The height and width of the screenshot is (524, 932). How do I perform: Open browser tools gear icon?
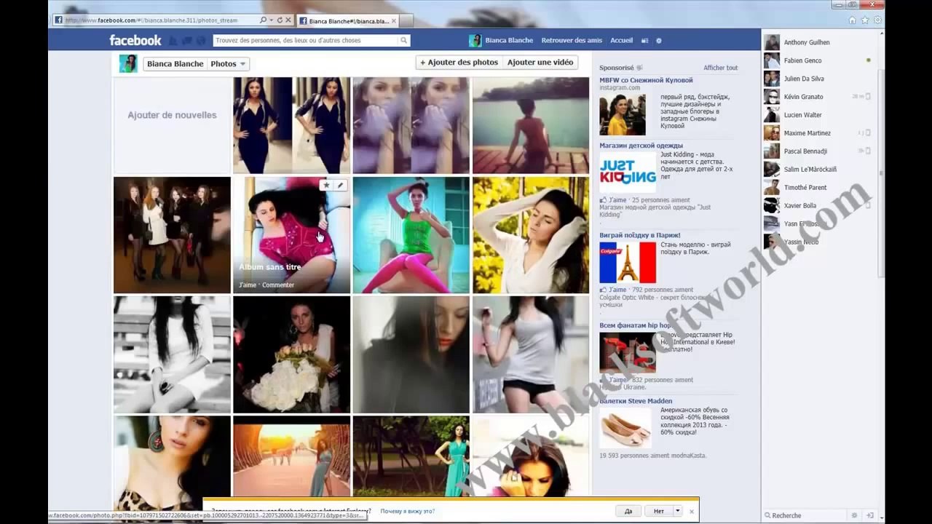click(x=877, y=20)
